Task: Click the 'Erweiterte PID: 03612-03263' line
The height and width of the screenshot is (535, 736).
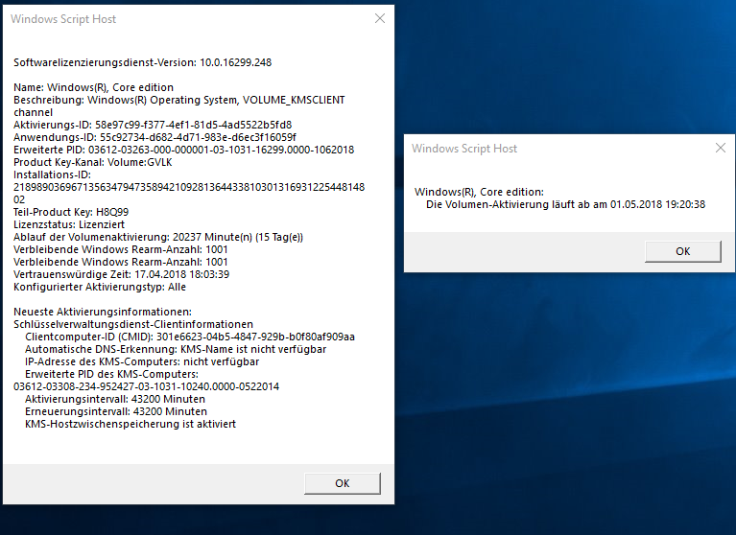Action: point(183,150)
